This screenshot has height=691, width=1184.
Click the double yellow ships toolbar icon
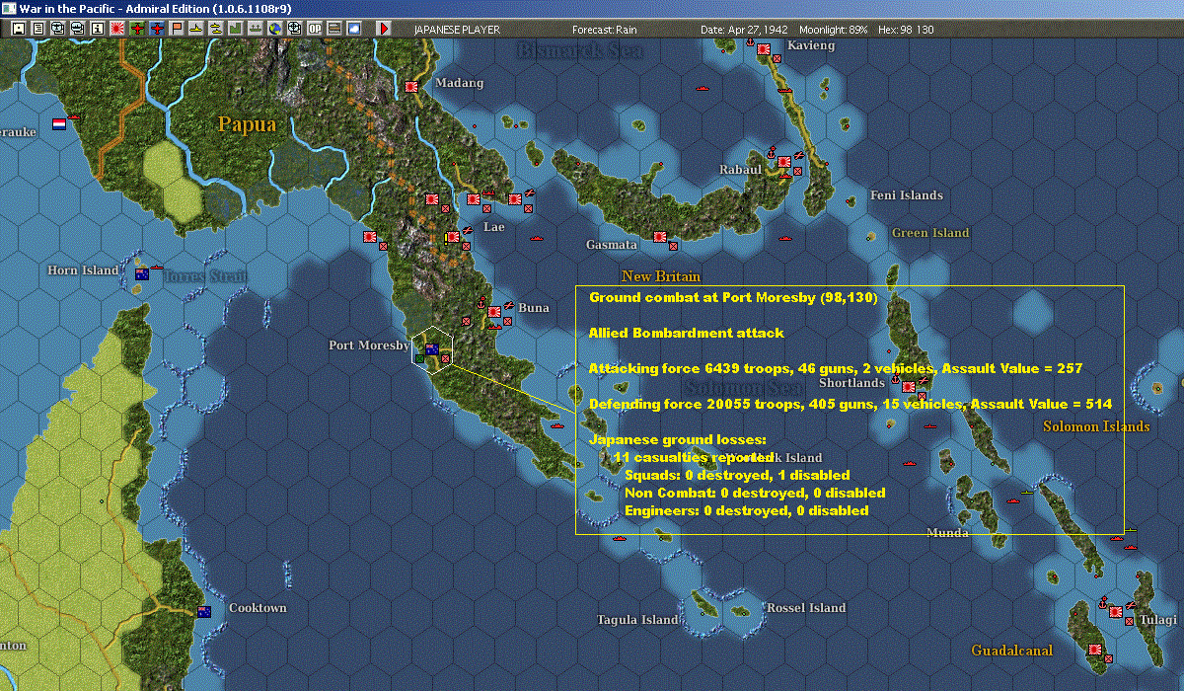[x=214, y=29]
